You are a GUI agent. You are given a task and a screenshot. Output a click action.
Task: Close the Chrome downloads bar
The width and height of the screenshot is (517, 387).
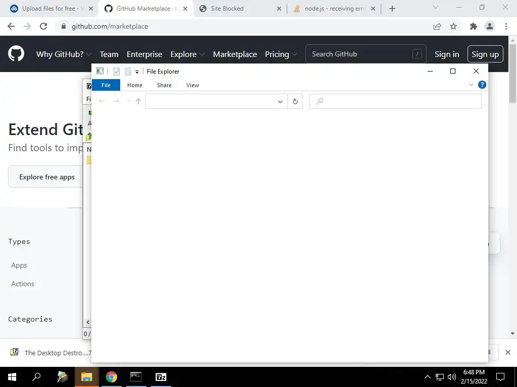pyautogui.click(x=508, y=352)
